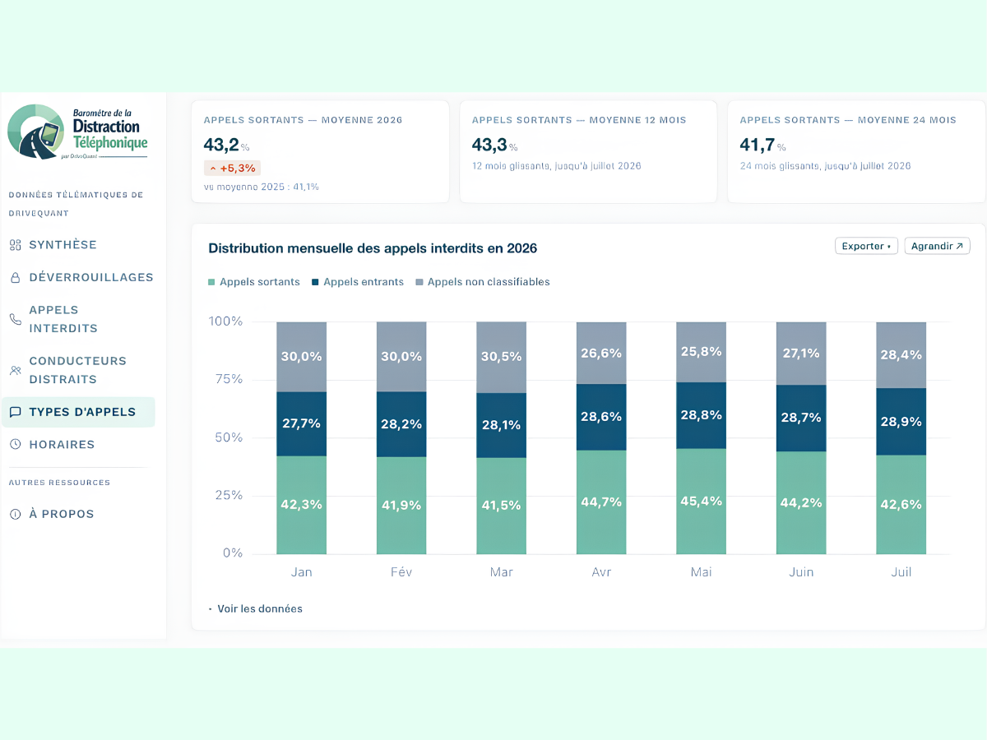Toggle the Appels sortants legend entry
Viewport: 987px width, 740px height.
click(x=254, y=282)
